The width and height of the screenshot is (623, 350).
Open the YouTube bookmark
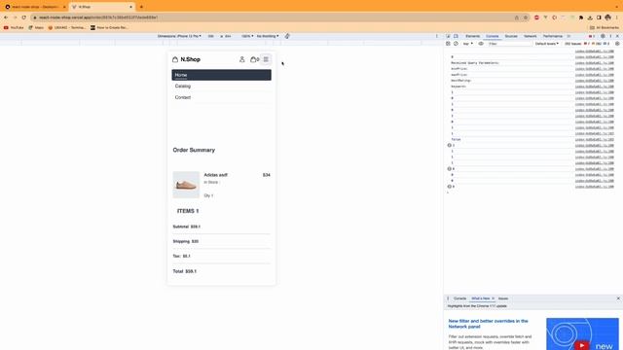[14, 28]
